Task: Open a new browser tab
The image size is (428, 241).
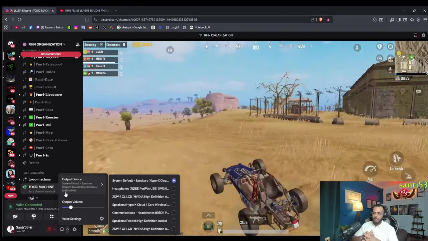Action: coord(116,11)
